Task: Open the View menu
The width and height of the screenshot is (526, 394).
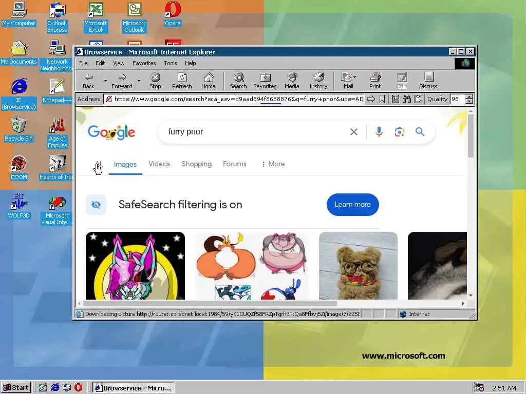Action: point(119,63)
